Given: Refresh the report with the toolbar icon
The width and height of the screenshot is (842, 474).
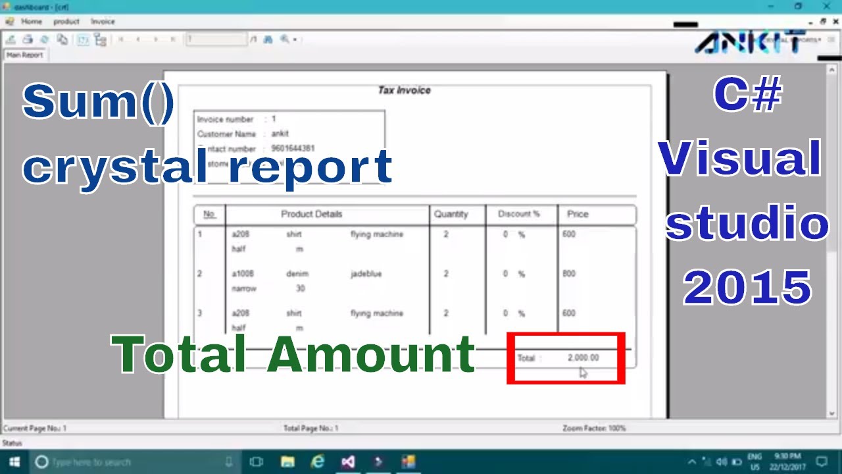Looking at the screenshot, I should [x=44, y=39].
